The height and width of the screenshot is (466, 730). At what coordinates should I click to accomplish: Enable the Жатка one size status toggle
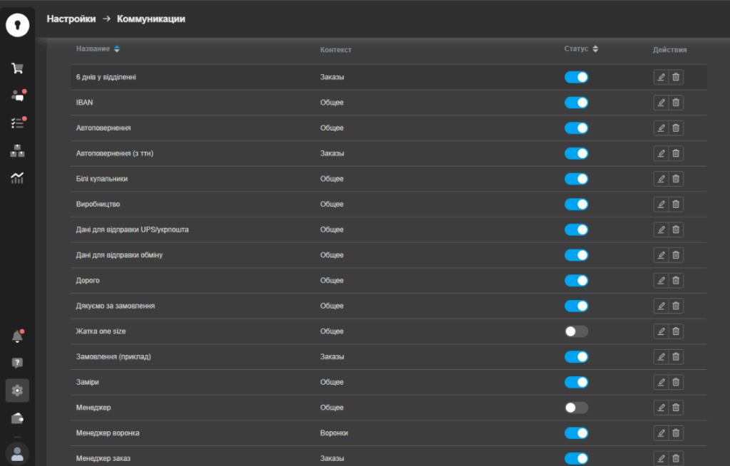(x=576, y=331)
